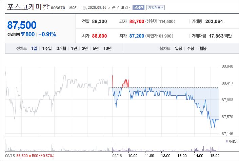Click the 실시간 real-time button
Viewport: 239px width, 161px height.
[x=138, y=7]
